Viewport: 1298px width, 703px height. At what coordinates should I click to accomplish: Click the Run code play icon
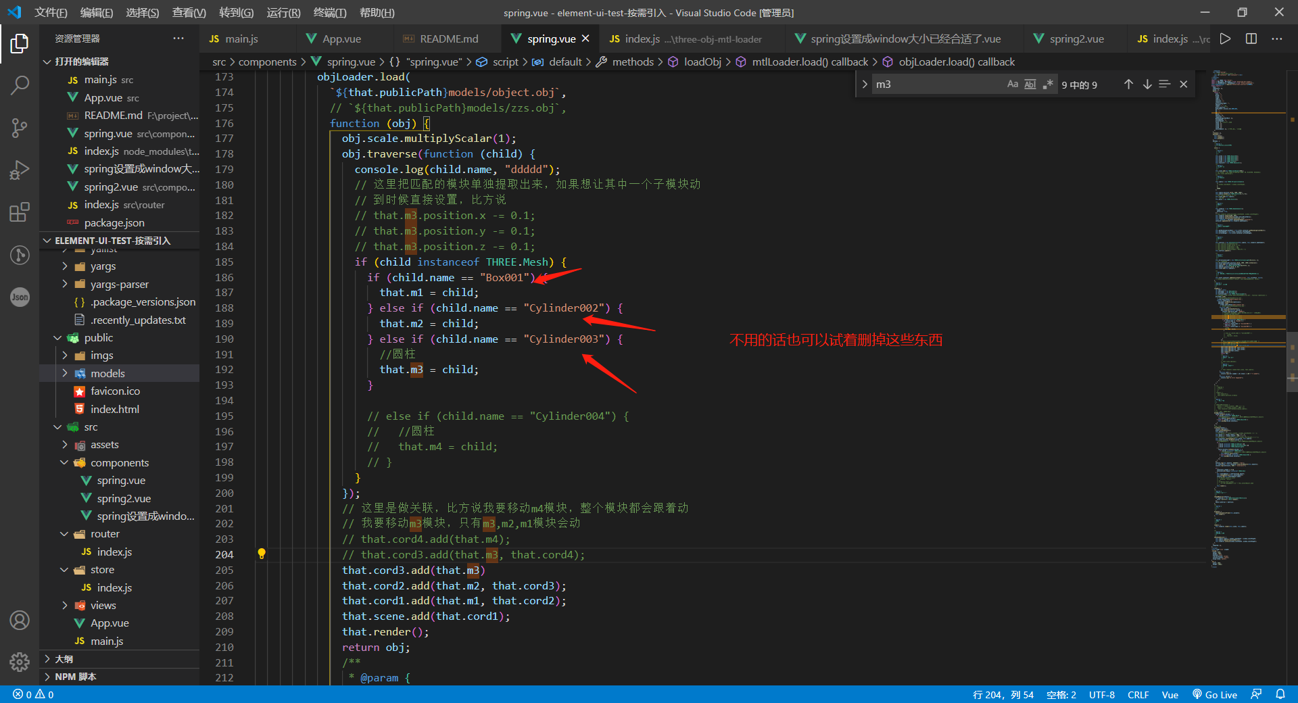(x=1225, y=39)
